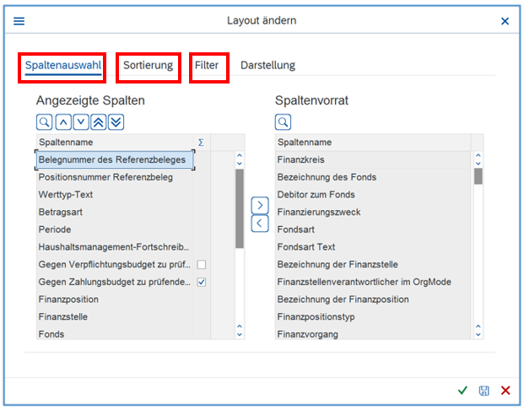
Task: Confirm layout with the green checkmark
Action: coord(462,391)
